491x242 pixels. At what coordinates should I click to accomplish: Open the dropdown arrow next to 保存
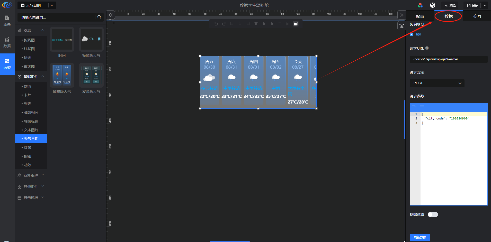[485, 5]
